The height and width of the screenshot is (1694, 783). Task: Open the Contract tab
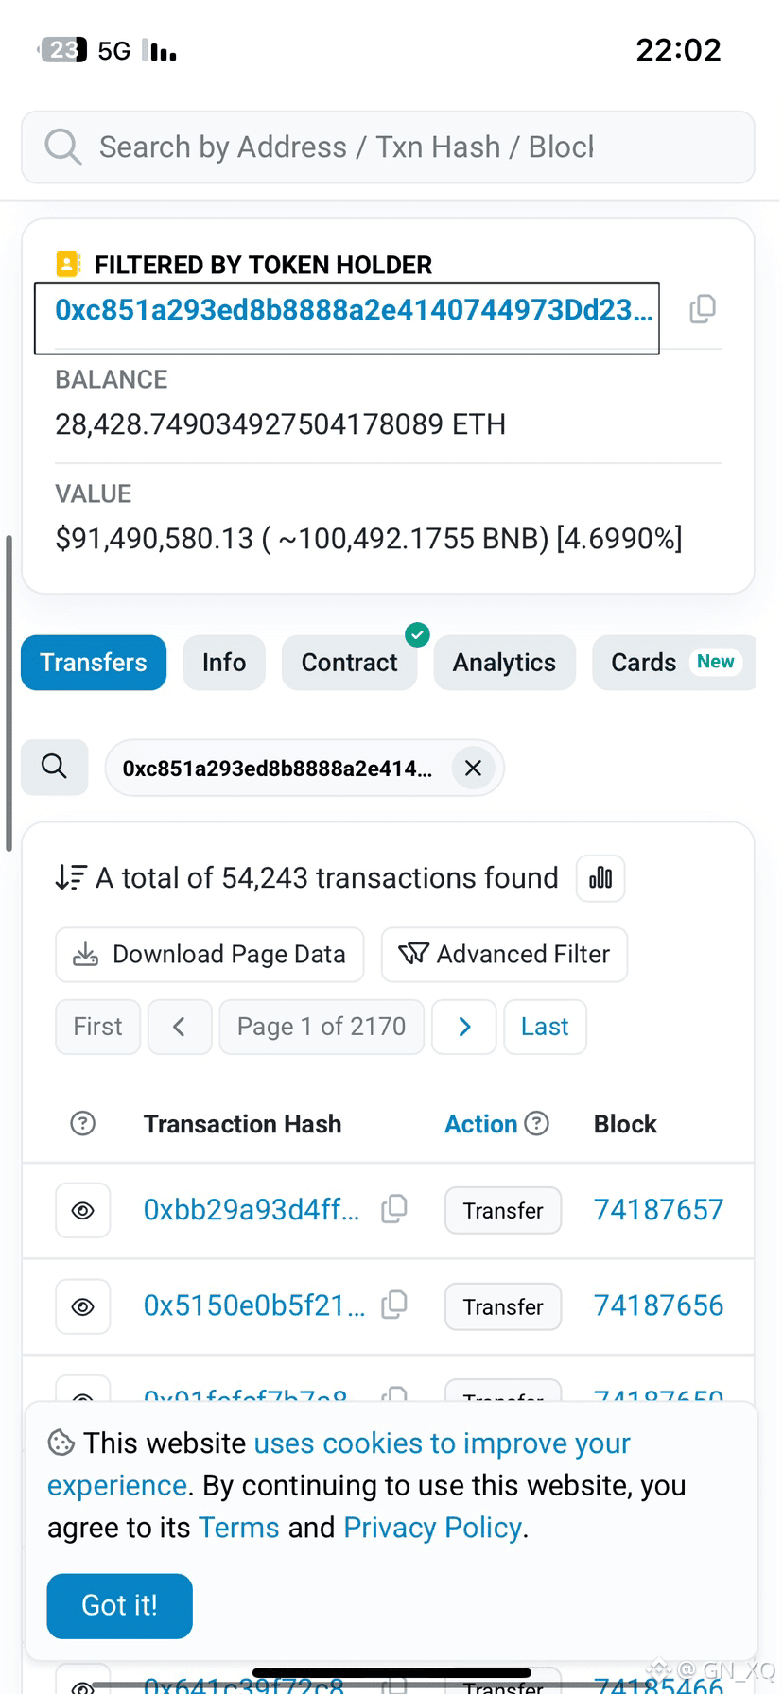[x=349, y=663]
